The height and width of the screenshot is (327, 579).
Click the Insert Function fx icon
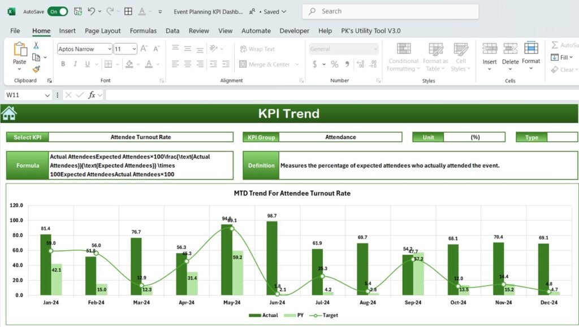point(92,95)
